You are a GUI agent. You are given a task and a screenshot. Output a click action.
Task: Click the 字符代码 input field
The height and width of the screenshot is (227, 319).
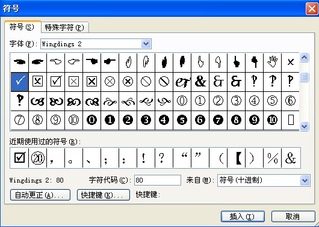[158, 180]
